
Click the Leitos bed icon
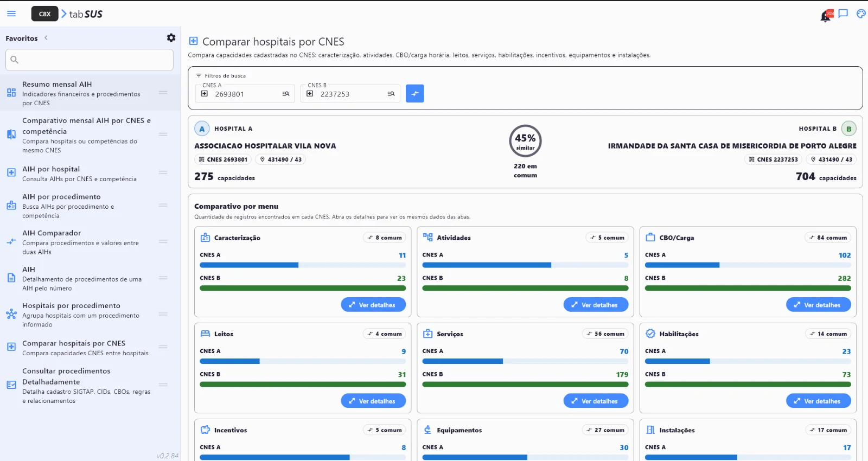point(205,334)
